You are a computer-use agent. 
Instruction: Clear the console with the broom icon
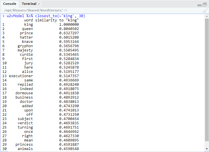click(205, 10)
